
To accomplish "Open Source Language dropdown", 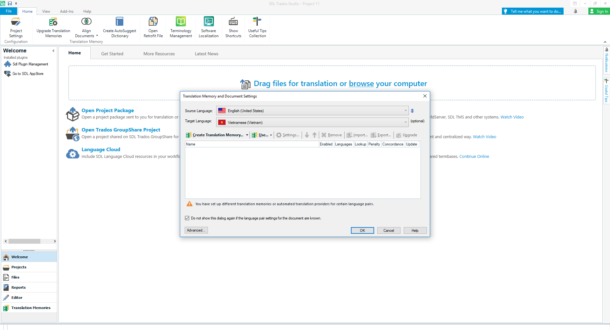I will click(312, 111).
